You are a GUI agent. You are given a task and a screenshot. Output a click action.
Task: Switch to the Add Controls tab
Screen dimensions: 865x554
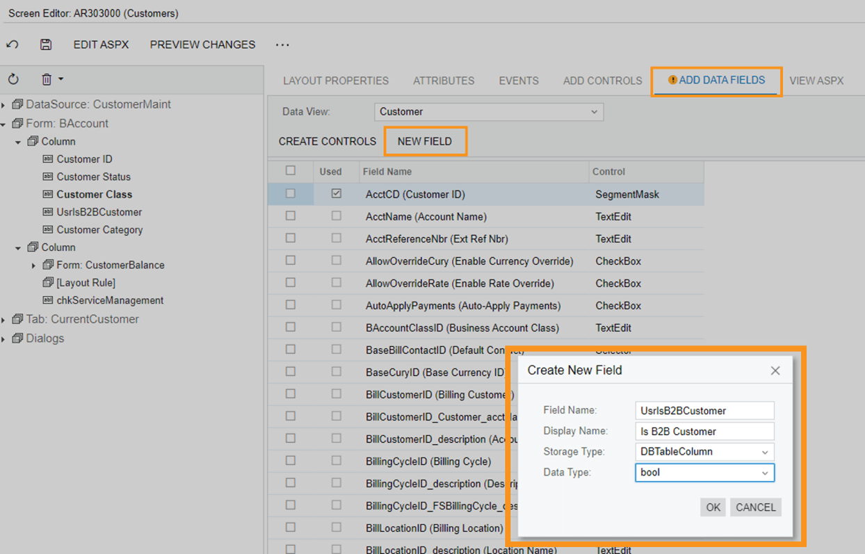point(603,81)
